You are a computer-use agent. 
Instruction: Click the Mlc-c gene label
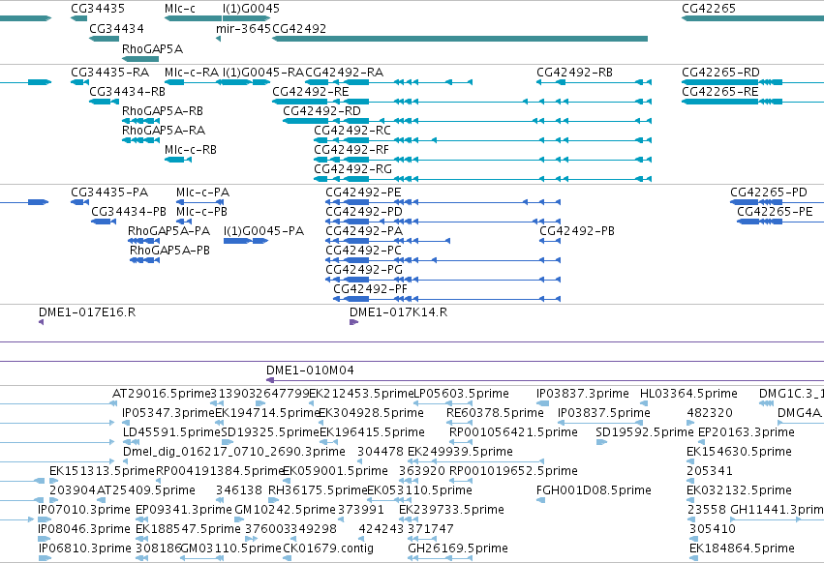coord(180,9)
